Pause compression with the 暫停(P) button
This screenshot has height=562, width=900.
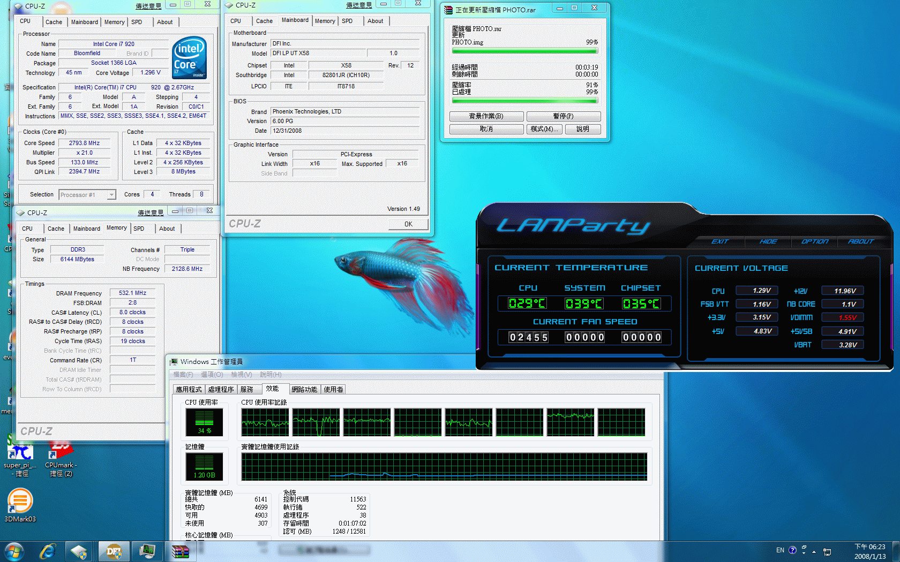[563, 116]
